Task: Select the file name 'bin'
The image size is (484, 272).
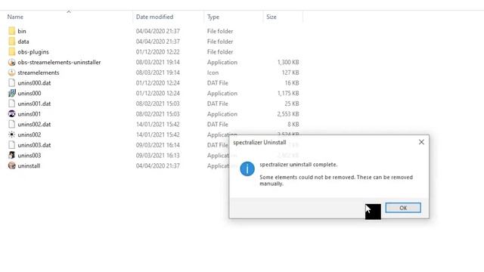Action: pos(22,31)
